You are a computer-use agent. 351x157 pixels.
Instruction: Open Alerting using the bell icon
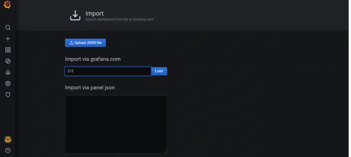[8, 72]
